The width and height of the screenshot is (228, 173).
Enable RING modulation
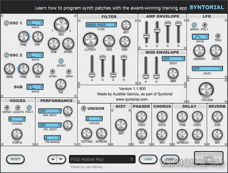pyautogui.click(x=69, y=71)
